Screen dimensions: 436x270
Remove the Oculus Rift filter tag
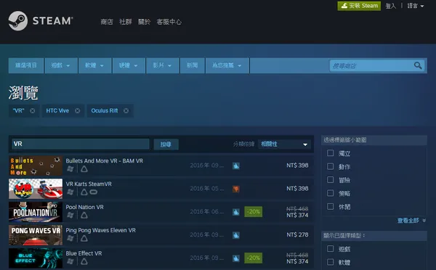coord(126,111)
